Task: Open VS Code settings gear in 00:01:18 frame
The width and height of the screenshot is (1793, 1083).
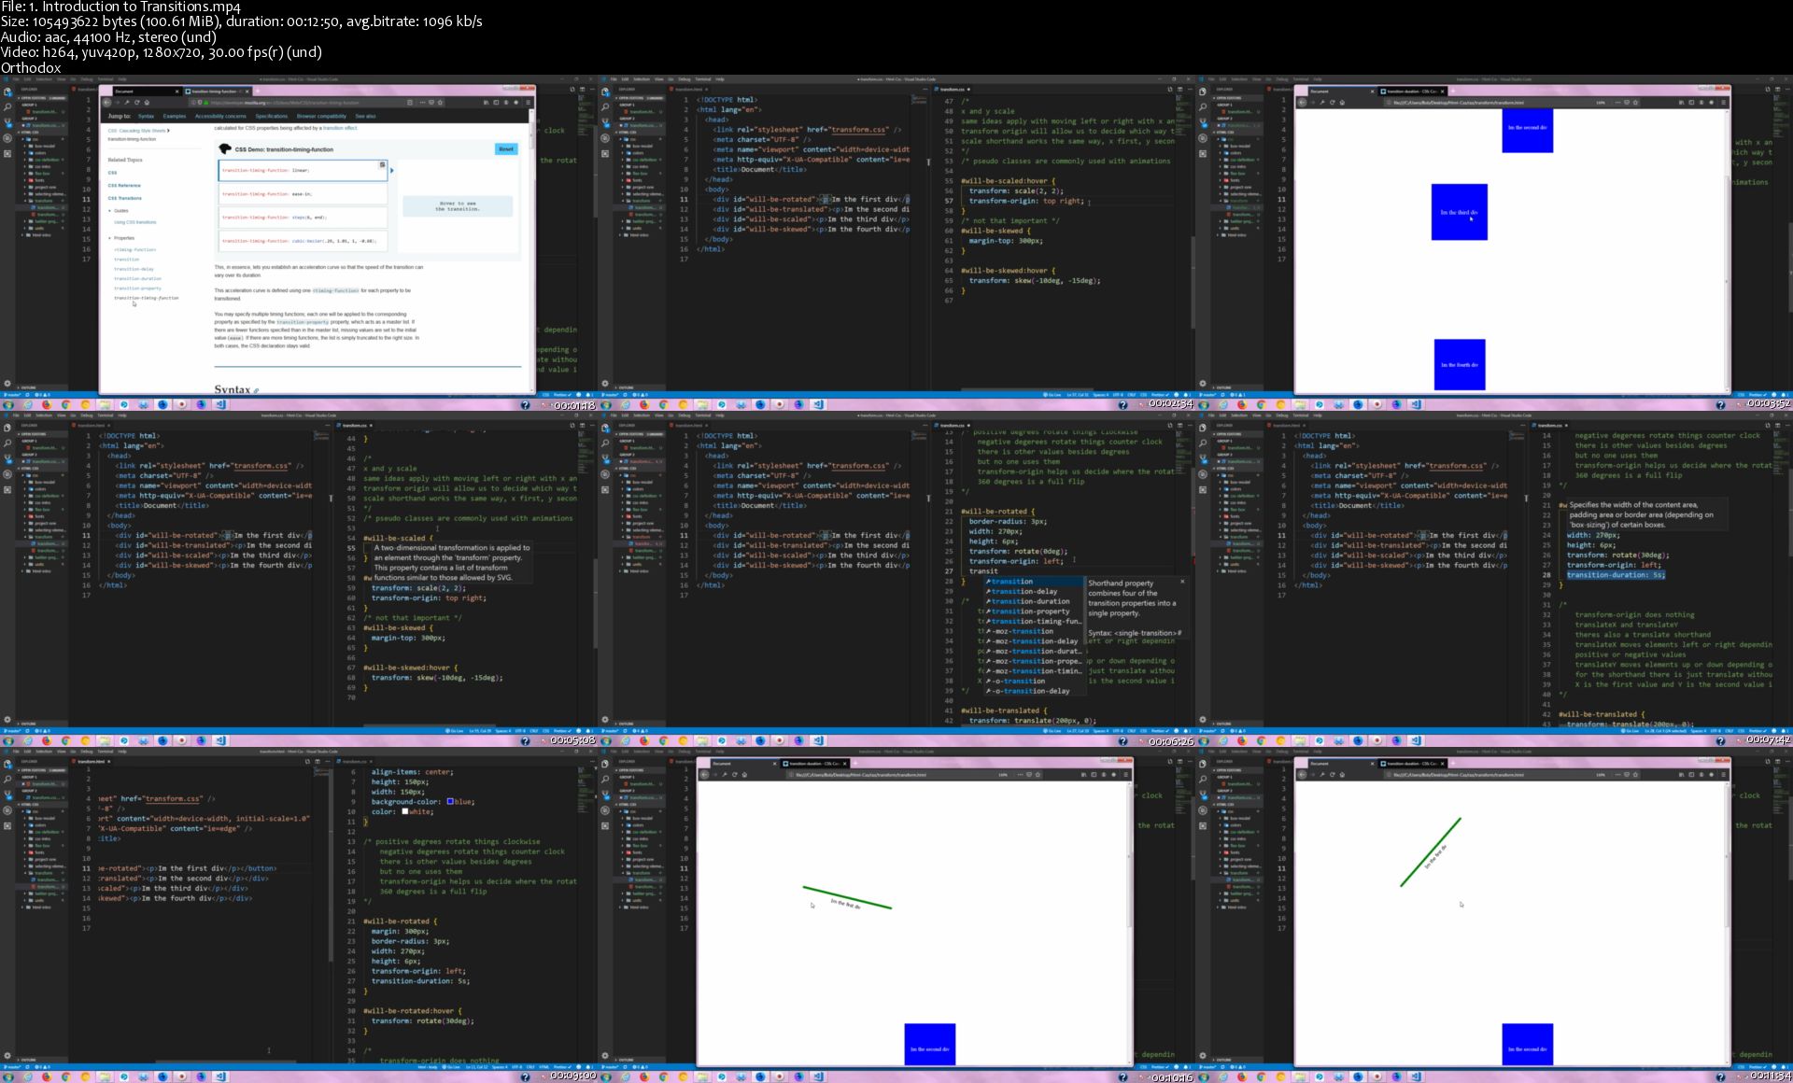Action: 7,384
